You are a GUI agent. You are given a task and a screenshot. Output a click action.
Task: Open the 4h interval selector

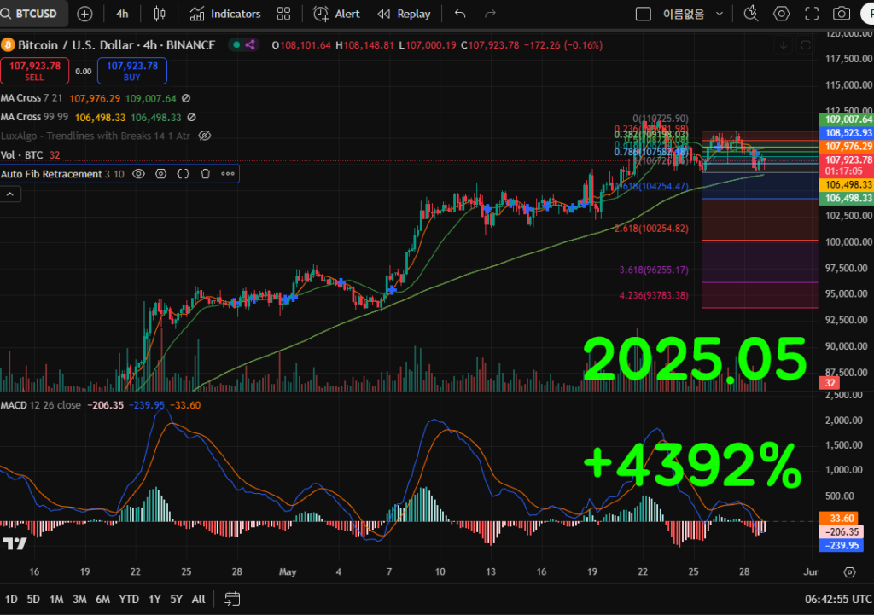pos(122,14)
